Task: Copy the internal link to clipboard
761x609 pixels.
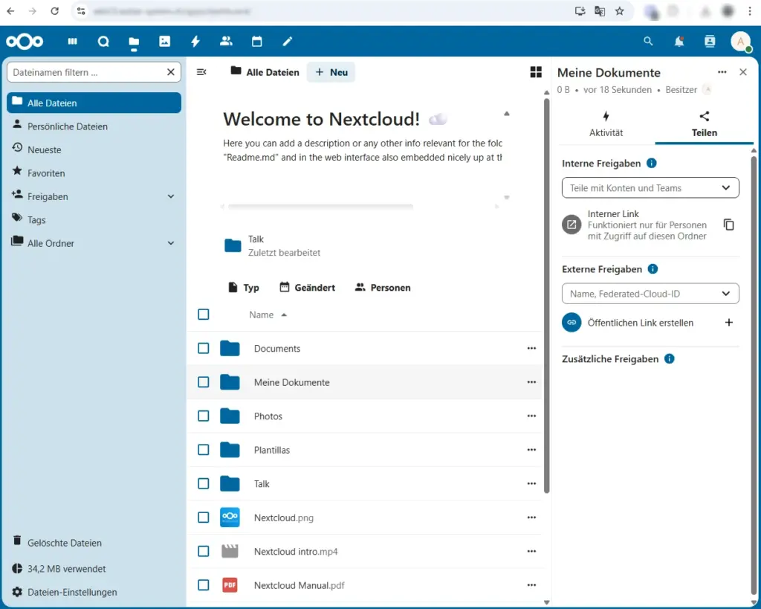Action: coord(729,225)
